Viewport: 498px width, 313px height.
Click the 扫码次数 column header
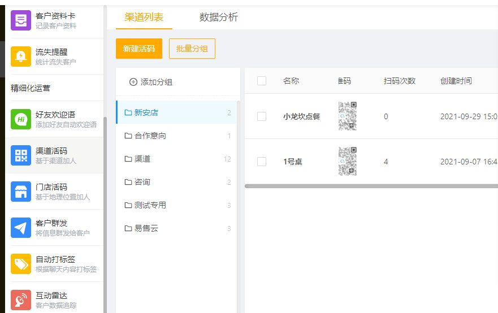click(x=400, y=81)
